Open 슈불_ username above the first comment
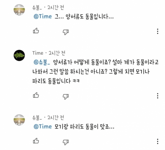The width and height of the screenshot is (165, 150). pyautogui.click(x=37, y=8)
